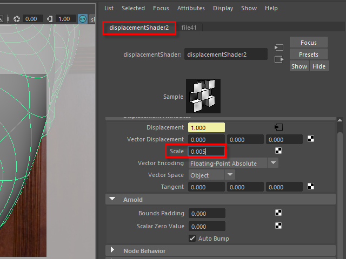Click the gamma icon in viewport toolbar
The height and width of the screenshot is (259, 346).
tap(50, 19)
